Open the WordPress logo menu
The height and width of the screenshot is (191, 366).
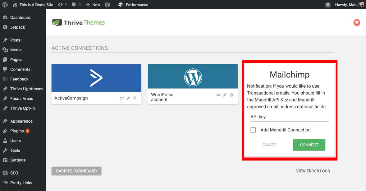click(5, 5)
